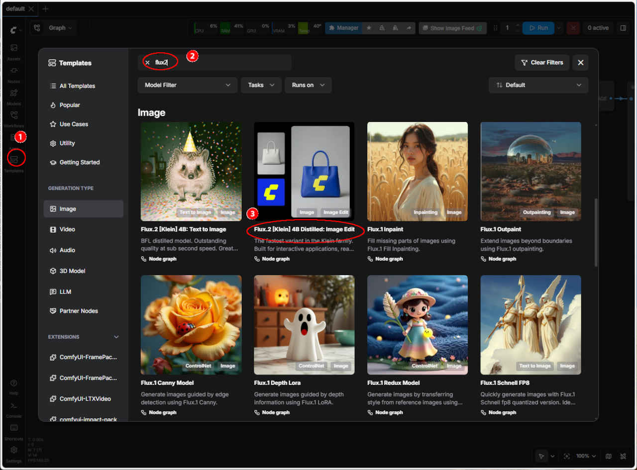Viewport: 637px width, 470px height.
Task: Open the Assets panel in sidebar
Action: 14,48
